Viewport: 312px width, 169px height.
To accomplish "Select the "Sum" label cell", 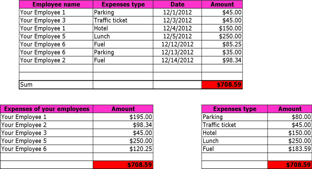I will [56, 85].
